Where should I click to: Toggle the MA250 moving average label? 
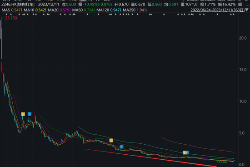point(129,10)
